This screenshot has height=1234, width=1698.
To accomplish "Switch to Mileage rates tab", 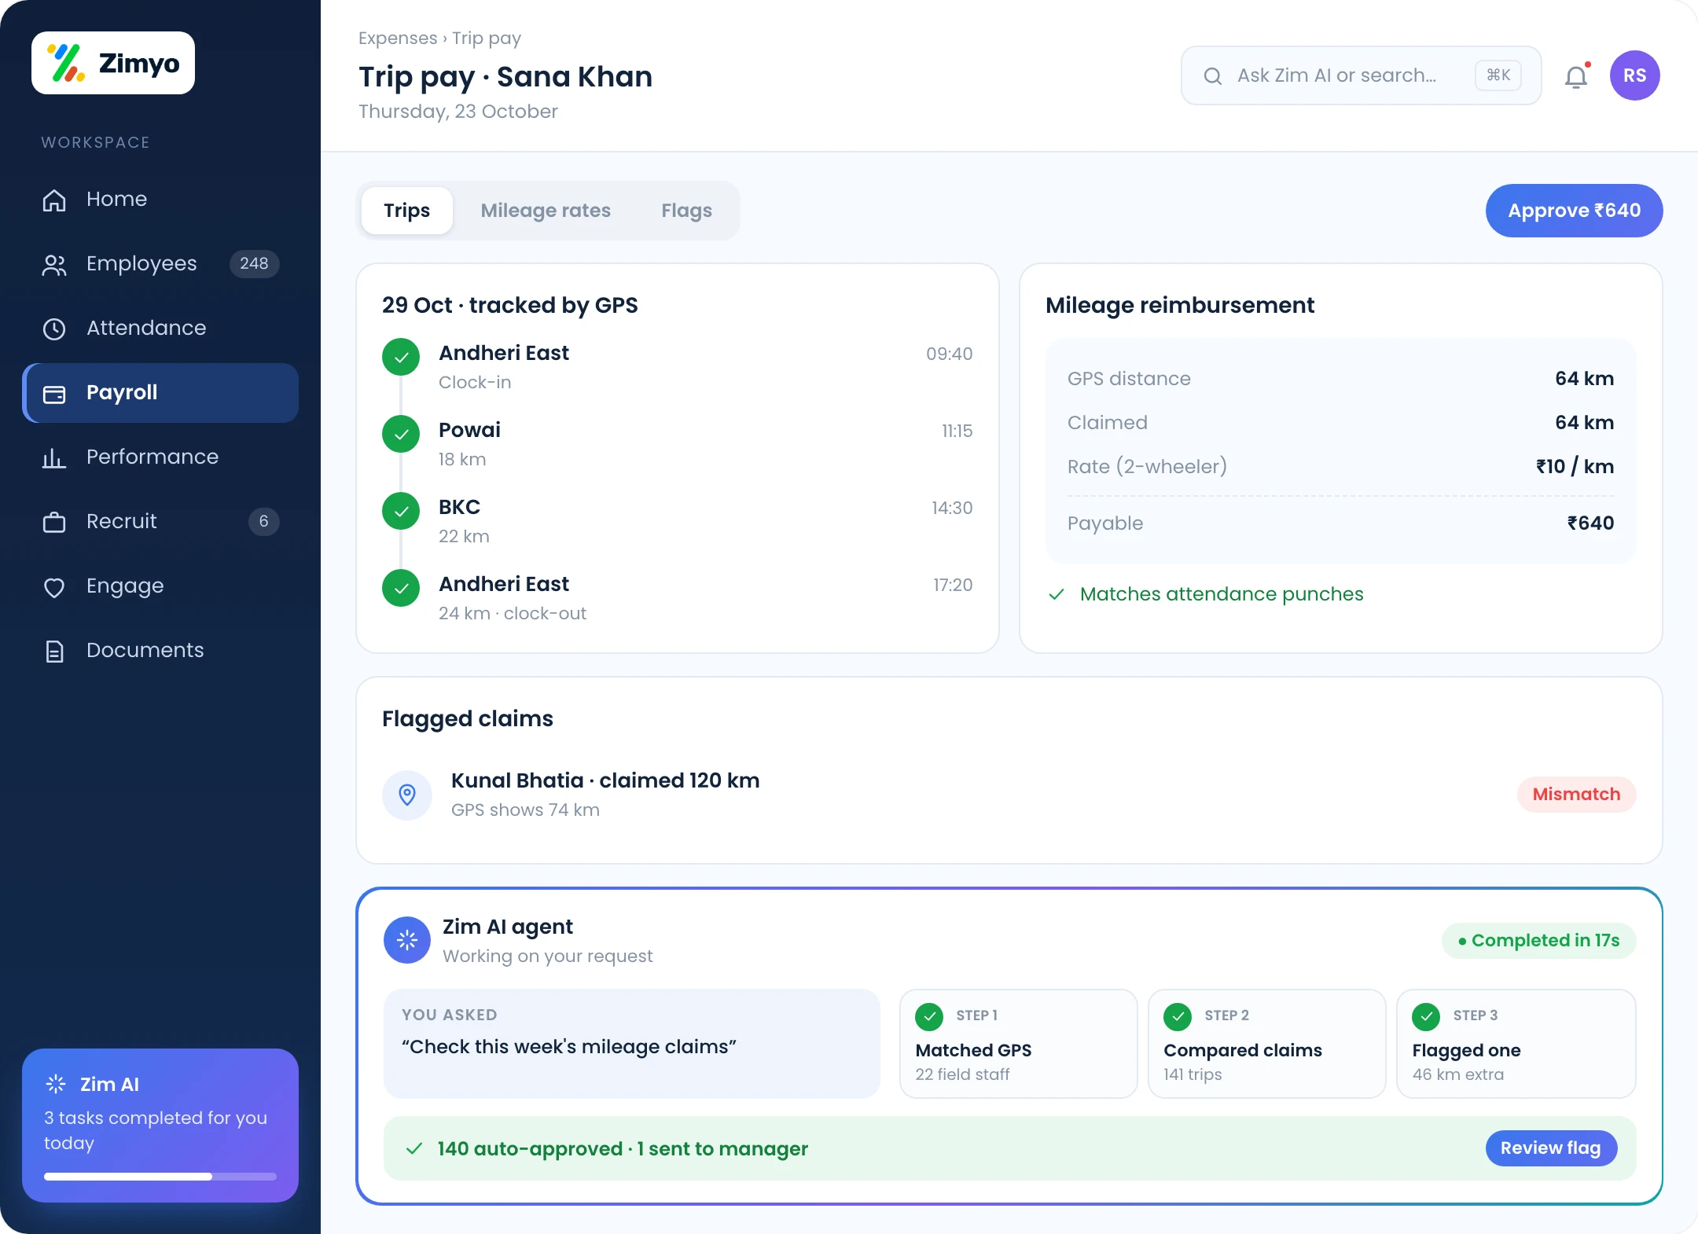I will point(546,211).
